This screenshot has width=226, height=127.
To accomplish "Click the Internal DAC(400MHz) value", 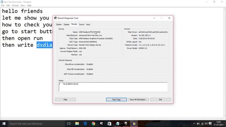I will click(x=88, y=42).
